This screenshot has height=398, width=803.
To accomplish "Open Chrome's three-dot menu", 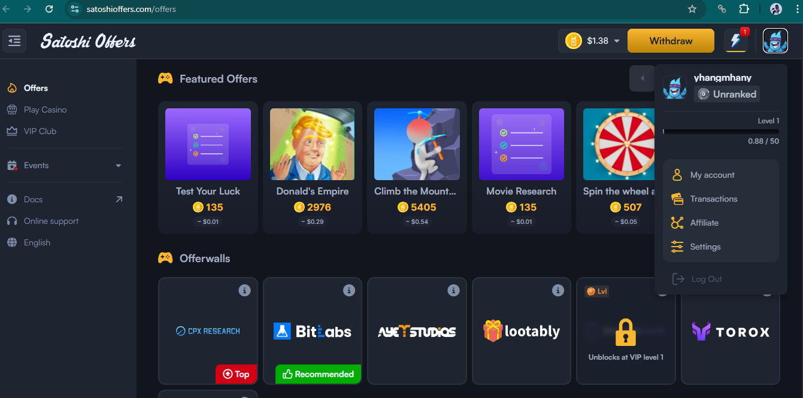I will click(796, 9).
